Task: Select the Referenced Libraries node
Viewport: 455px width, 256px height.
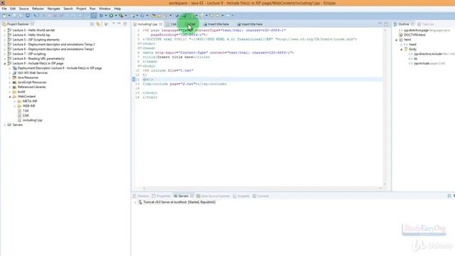Action: coord(31,87)
